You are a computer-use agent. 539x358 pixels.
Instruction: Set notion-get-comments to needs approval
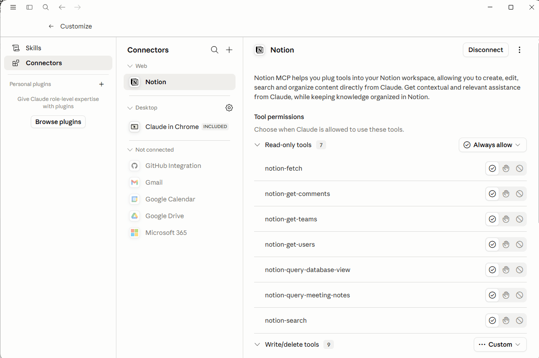pyautogui.click(x=506, y=194)
